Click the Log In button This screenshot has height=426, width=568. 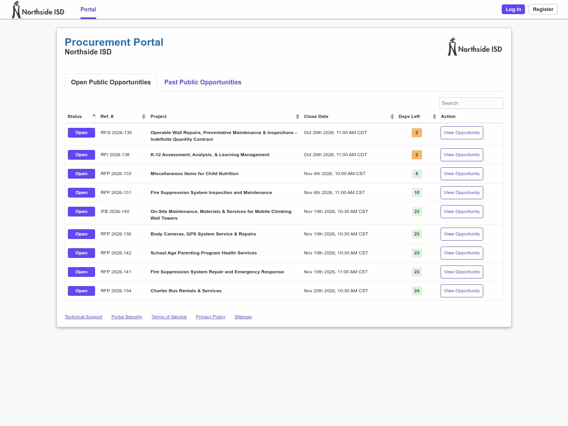coord(513,9)
